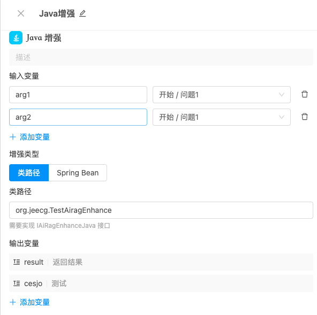Focus the 描述 description field
The height and width of the screenshot is (315, 317).
coord(161,57)
